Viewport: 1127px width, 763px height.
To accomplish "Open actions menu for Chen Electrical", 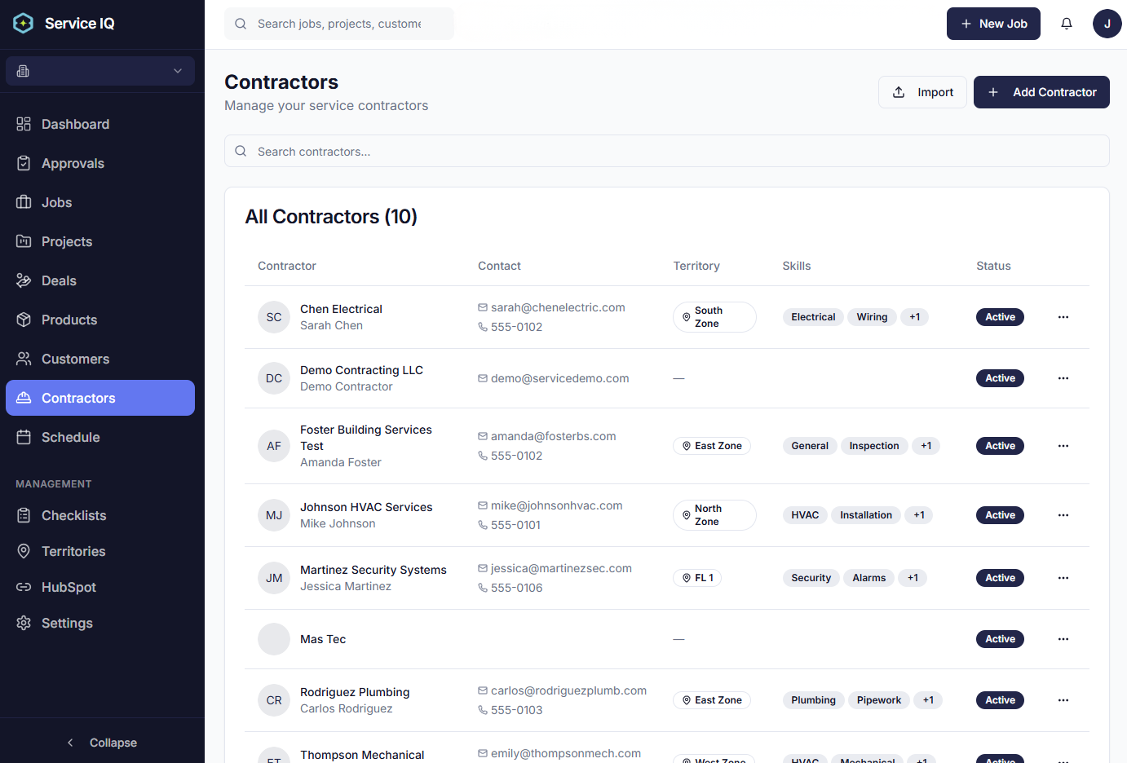I will 1063,317.
